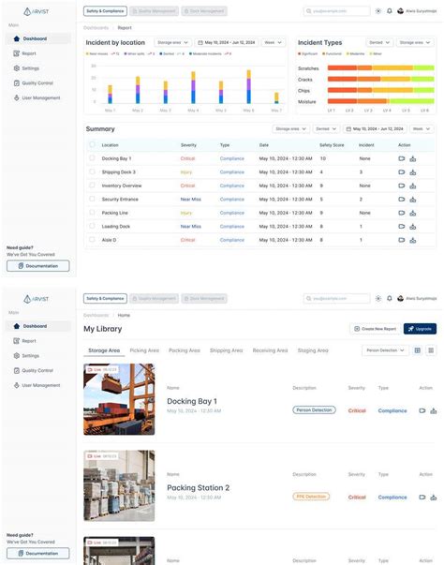The width and height of the screenshot is (444, 565).
Task: Toggle the light theme icon on the Report page
Action: tap(378, 11)
